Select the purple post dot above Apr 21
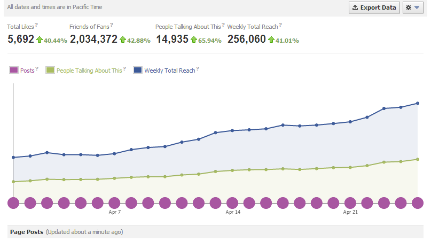Screen dimensions: 431x242 (x=350, y=203)
